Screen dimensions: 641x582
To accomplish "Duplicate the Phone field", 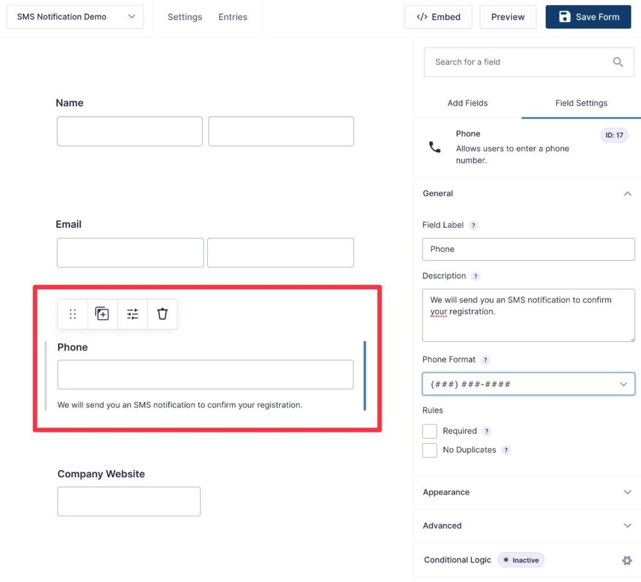I will click(x=102, y=314).
